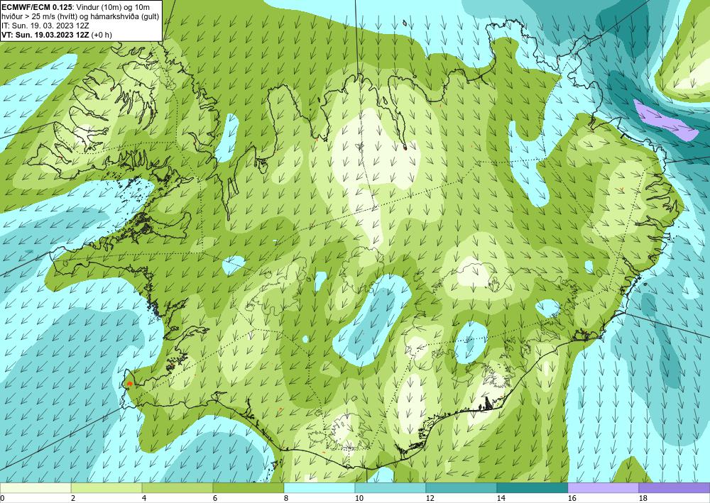
Task: Click the "hviður > 25 m/s (hvítt)" legend text
Action: 41,16
